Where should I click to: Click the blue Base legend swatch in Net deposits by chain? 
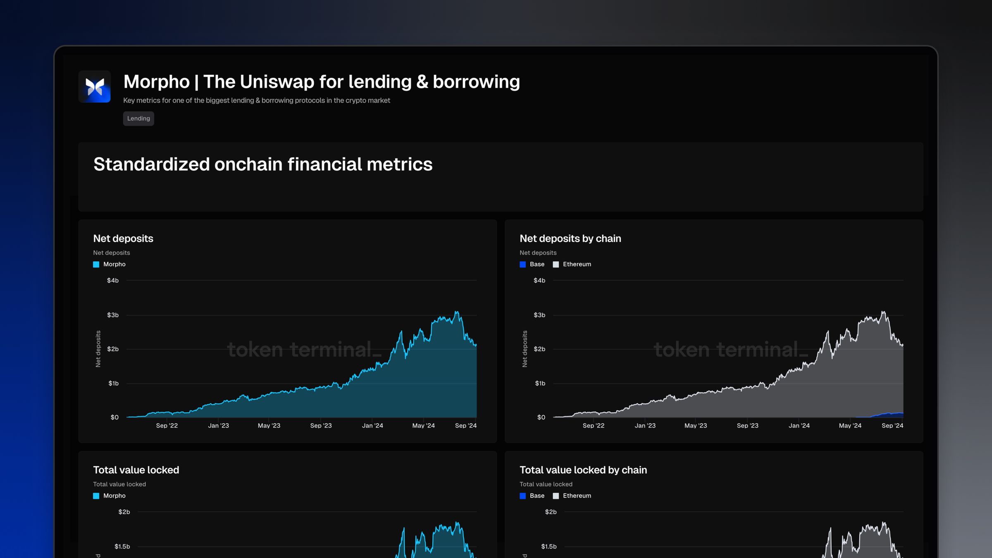(523, 264)
